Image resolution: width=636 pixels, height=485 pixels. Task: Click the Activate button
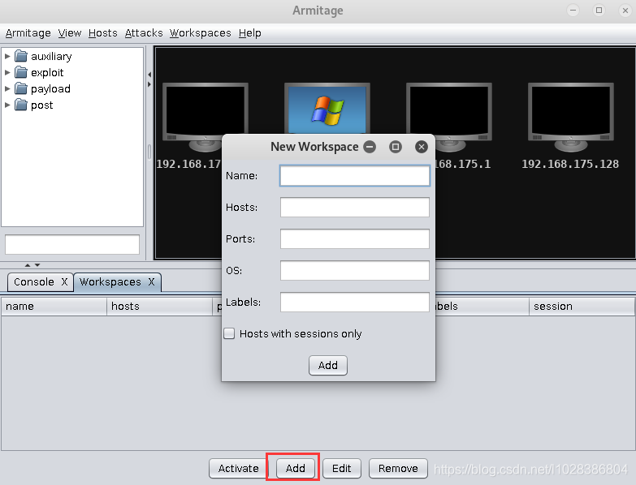pos(239,469)
